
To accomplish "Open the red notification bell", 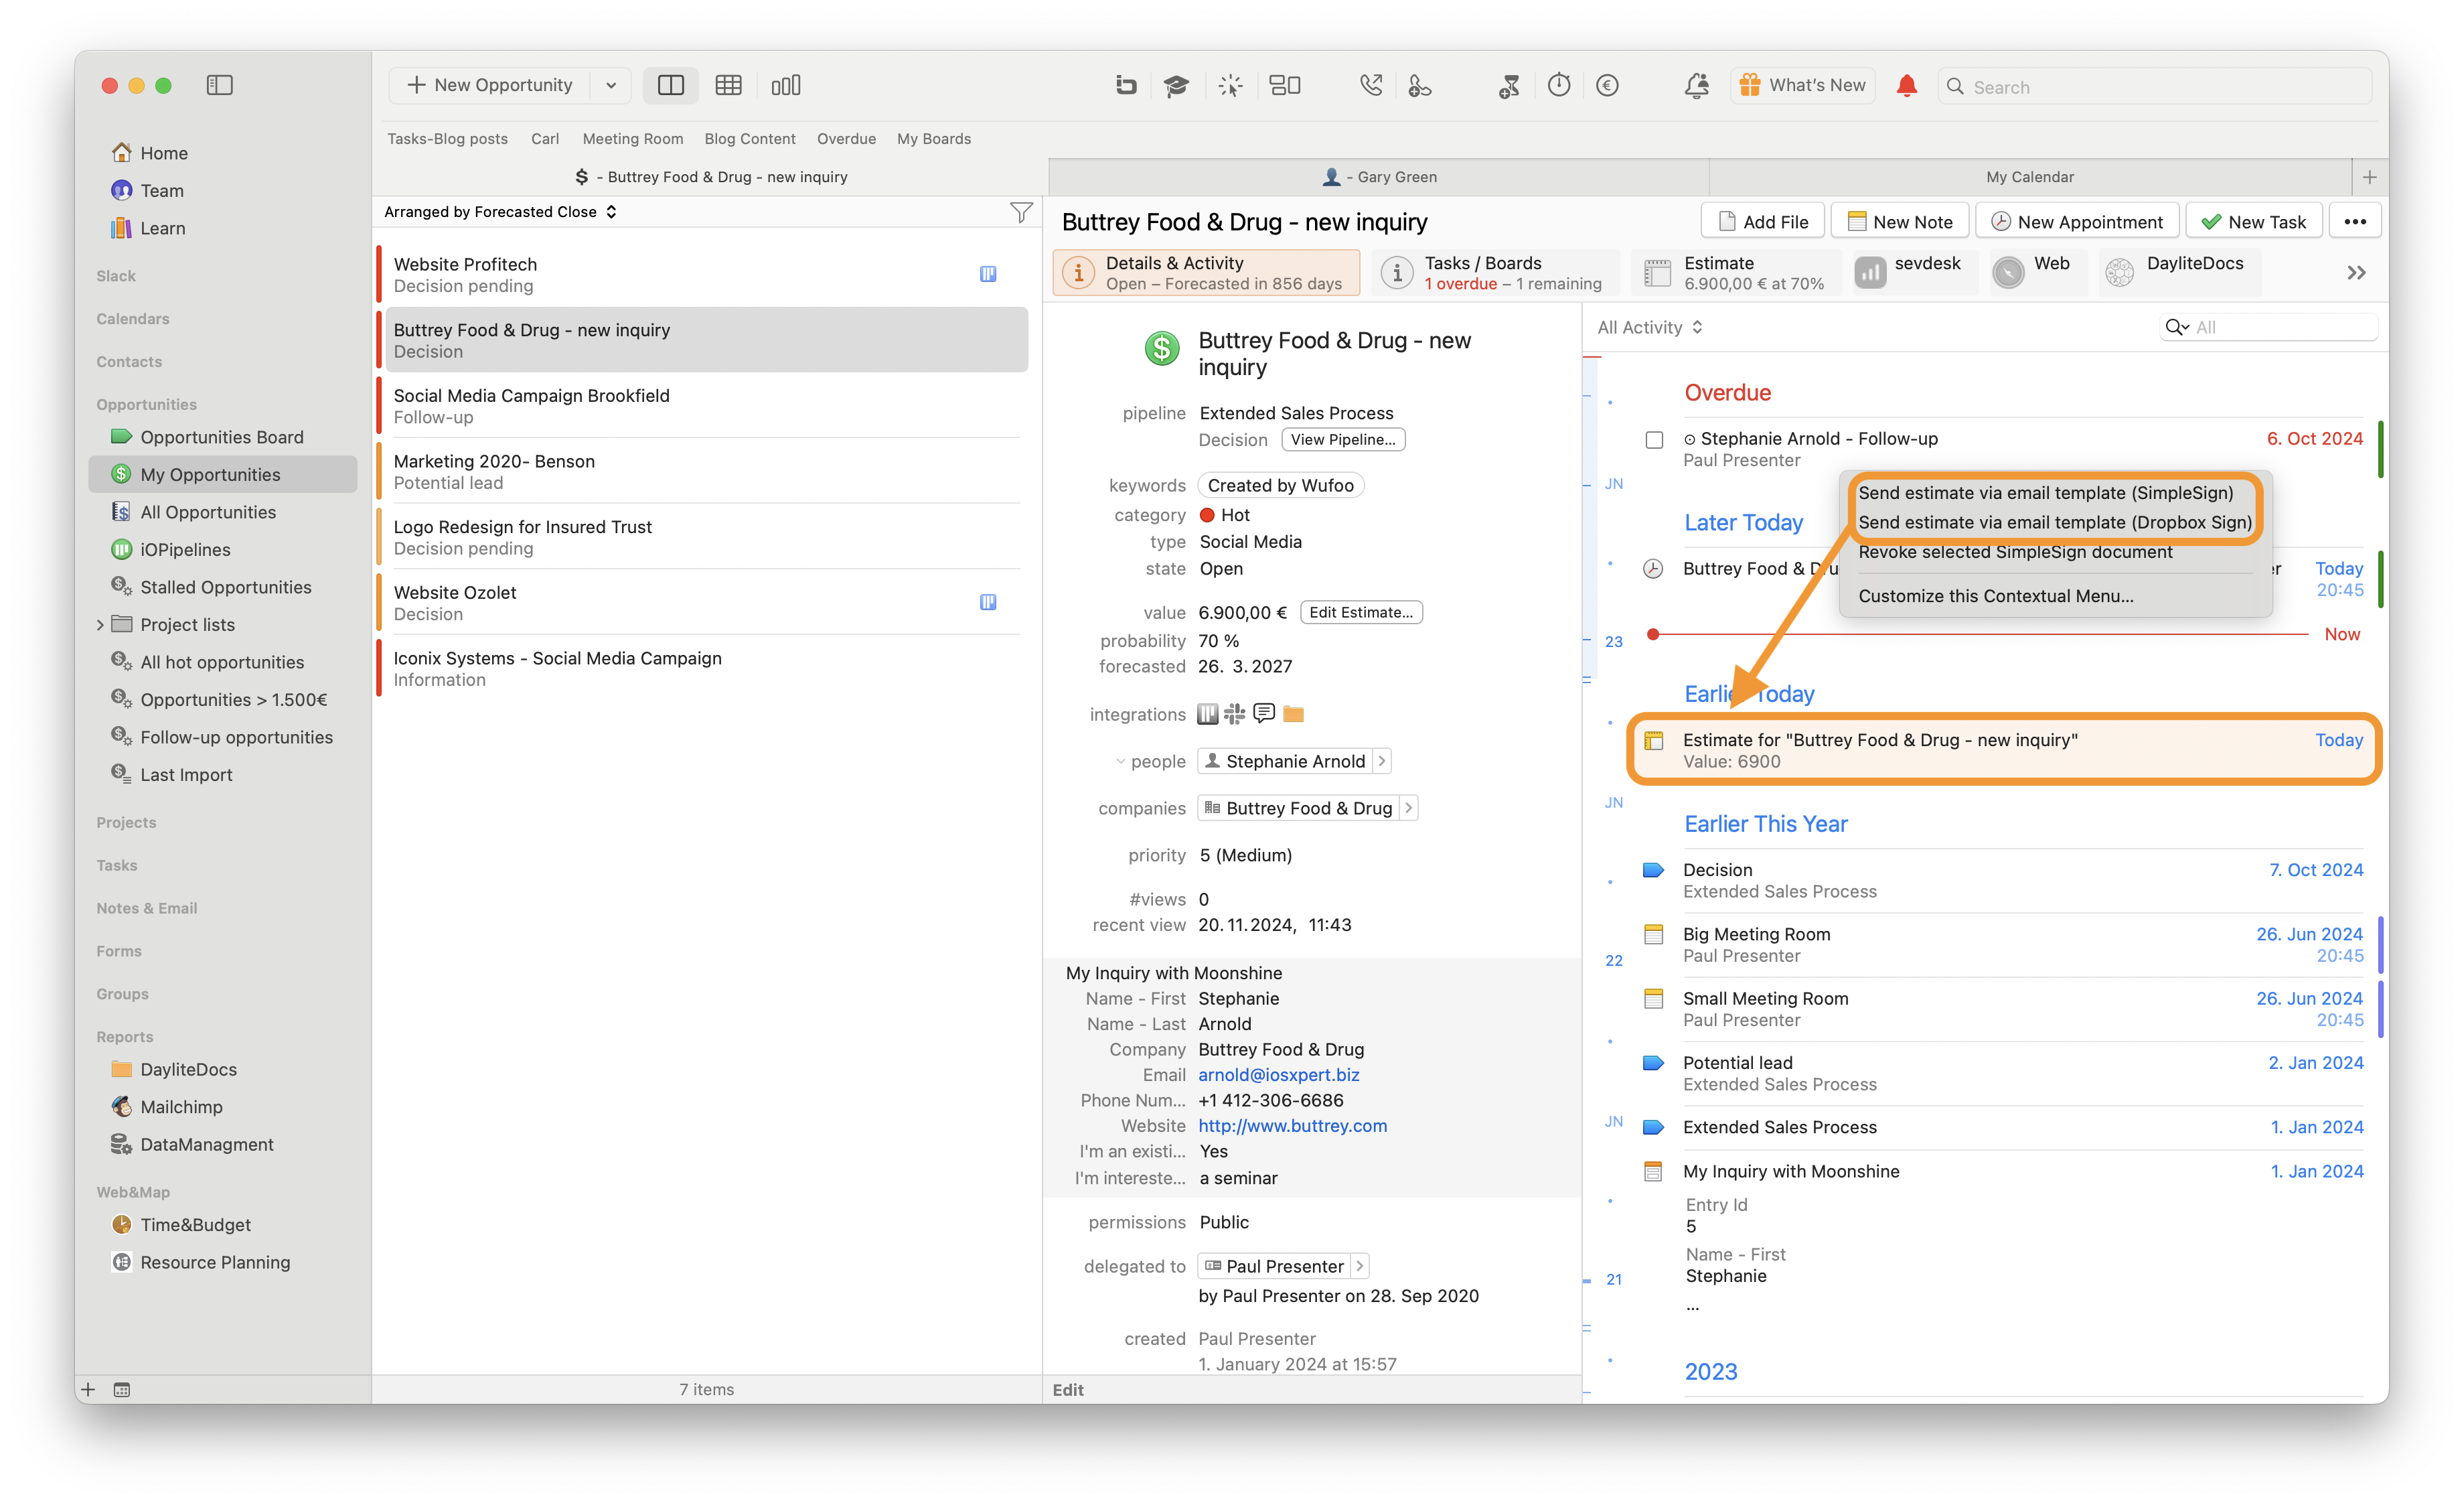I will pos(1906,86).
